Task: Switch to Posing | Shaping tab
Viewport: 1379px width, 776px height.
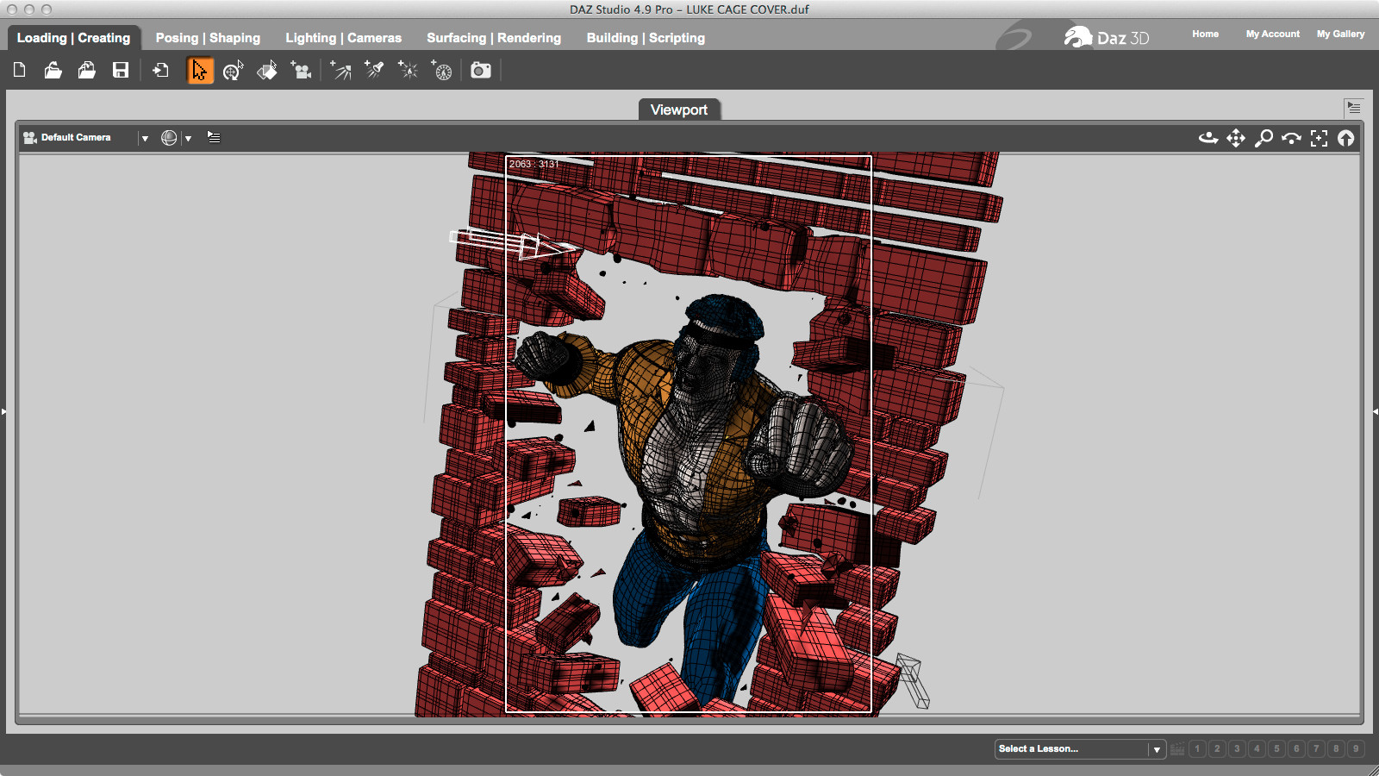Action: coord(208,38)
